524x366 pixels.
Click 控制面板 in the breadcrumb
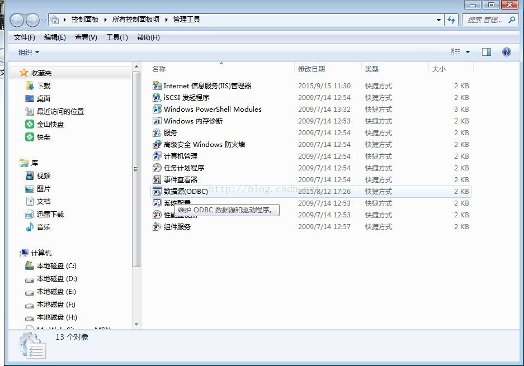85,20
